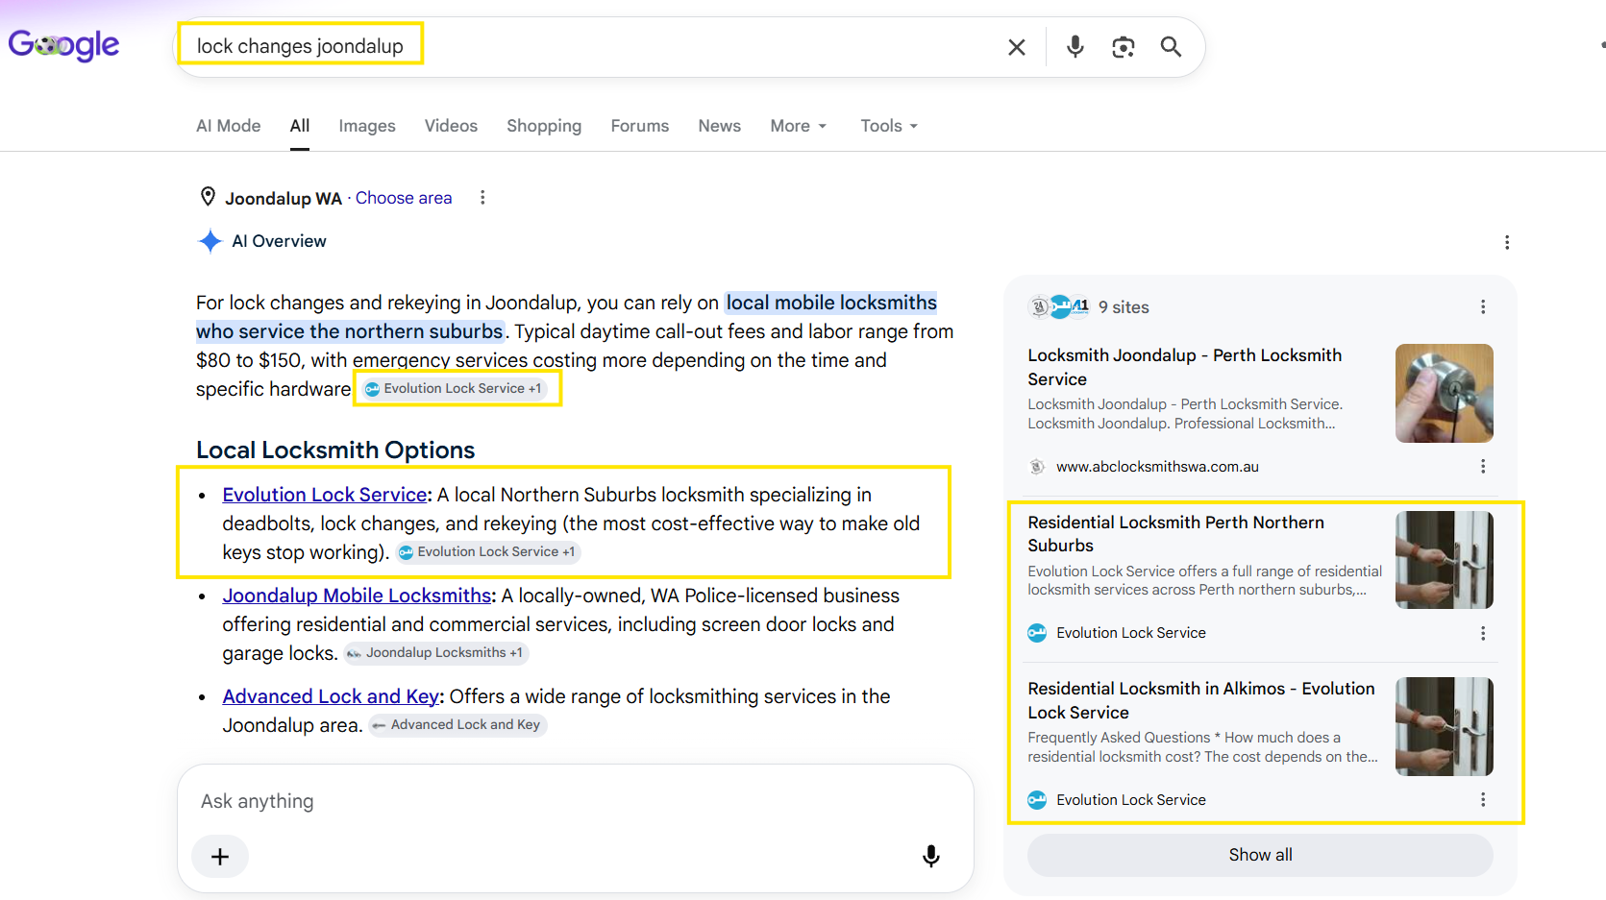Clear the search box with the X icon

1017,47
